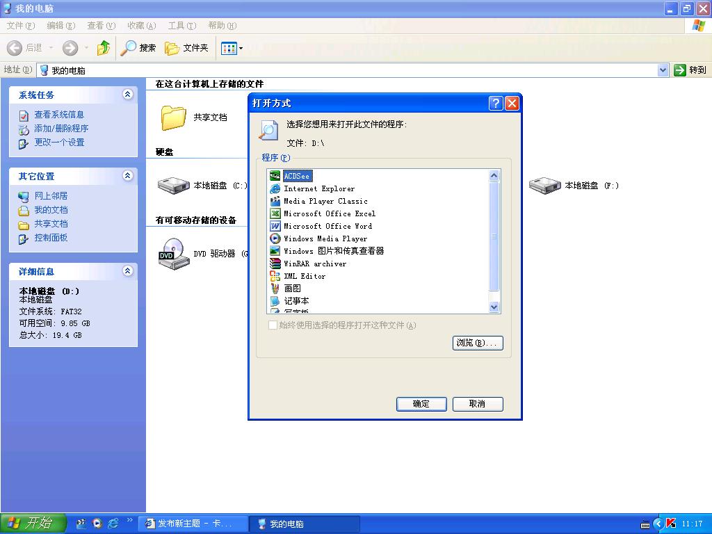Click the quick launch Internet Explorer icon
The width and height of the screenshot is (712, 534).
[x=113, y=524]
